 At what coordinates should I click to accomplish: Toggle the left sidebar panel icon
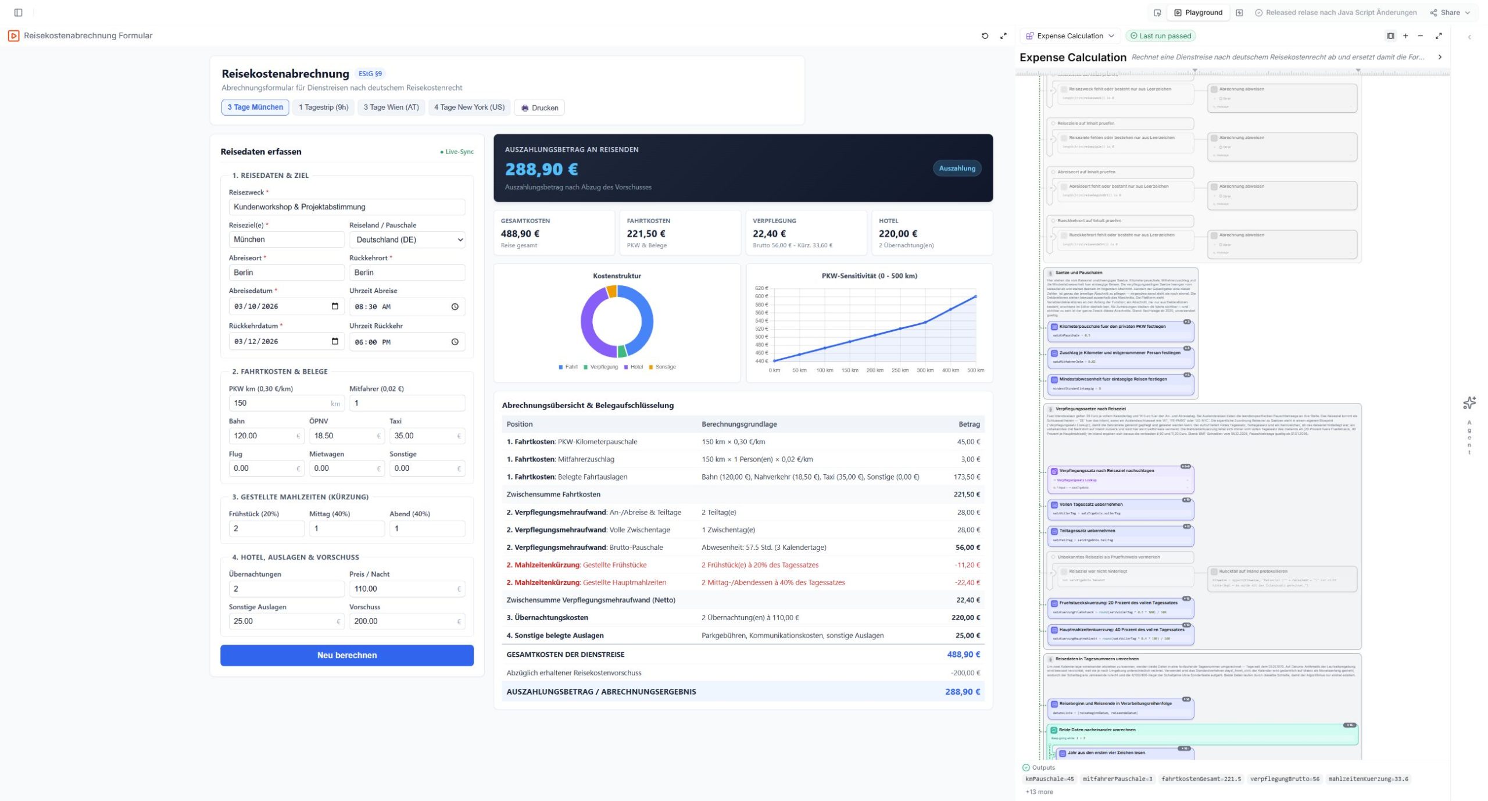click(18, 12)
